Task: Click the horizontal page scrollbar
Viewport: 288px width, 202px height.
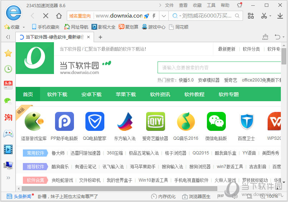Action: tap(119, 188)
